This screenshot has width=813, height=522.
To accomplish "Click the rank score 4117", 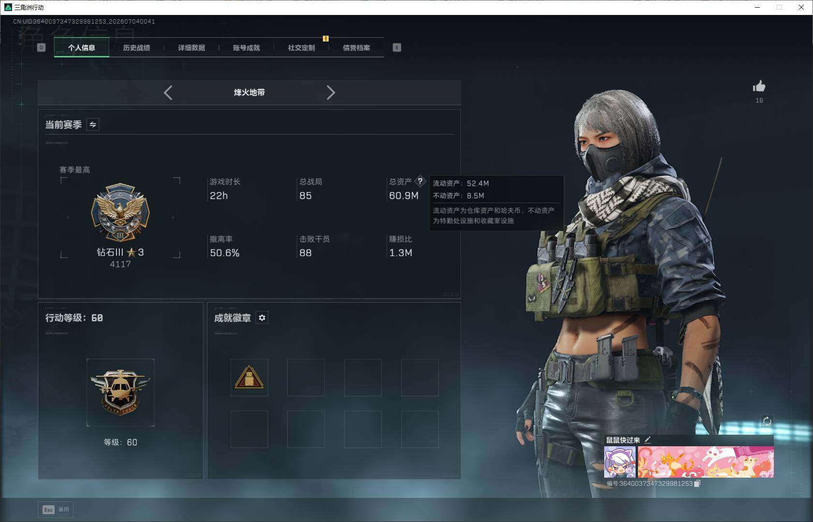I will [120, 264].
